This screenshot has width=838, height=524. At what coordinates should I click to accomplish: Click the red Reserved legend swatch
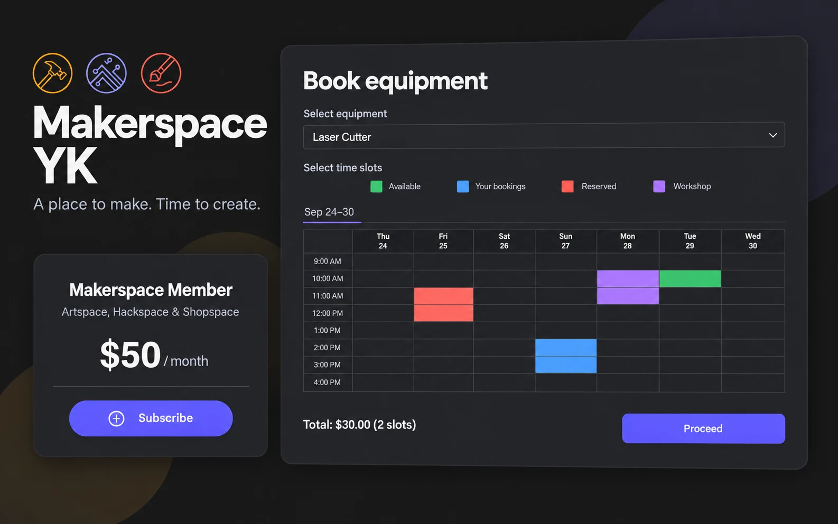point(567,186)
